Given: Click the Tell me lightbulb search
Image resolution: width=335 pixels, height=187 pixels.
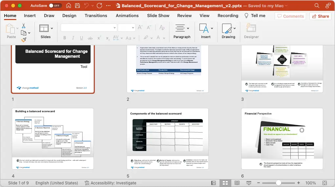Looking at the screenshot, I should [255, 16].
